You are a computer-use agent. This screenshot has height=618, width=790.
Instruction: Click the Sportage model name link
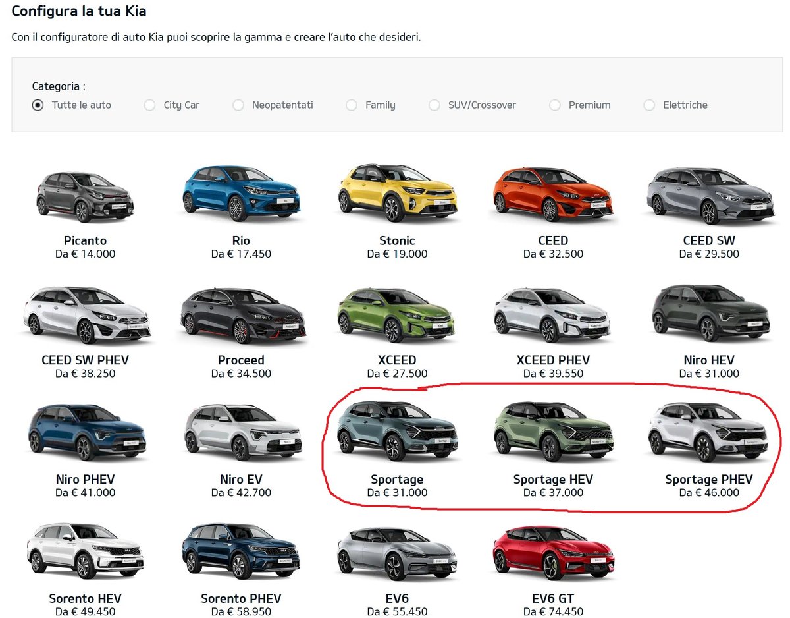coord(397,480)
